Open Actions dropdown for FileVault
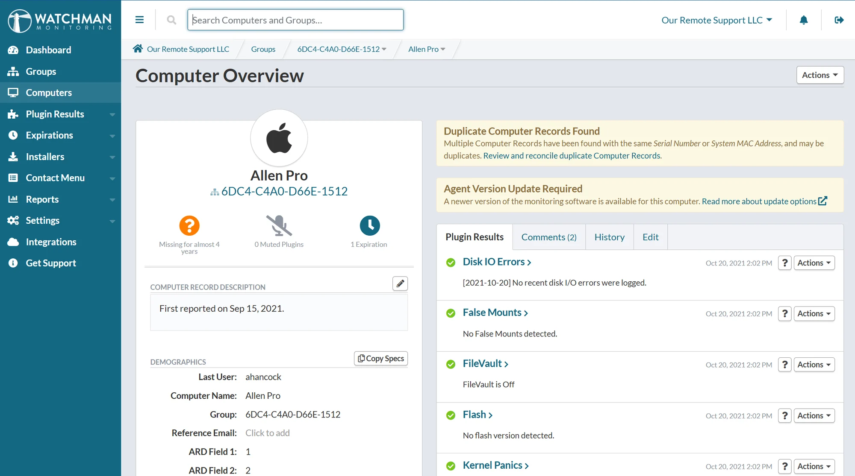 coord(814,365)
